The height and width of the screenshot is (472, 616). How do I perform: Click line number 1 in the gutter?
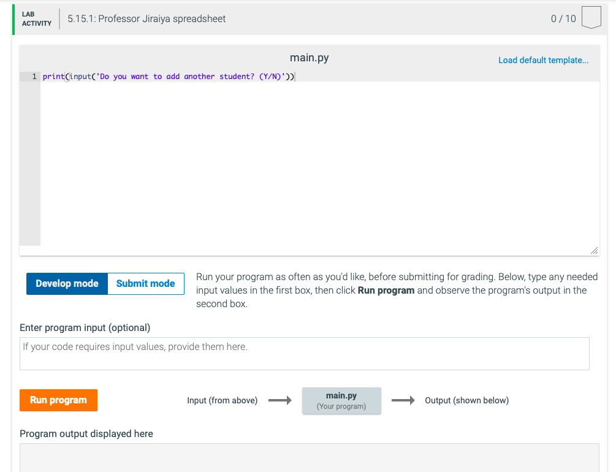click(34, 77)
